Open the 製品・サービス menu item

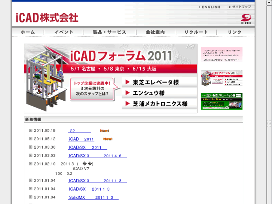click(x=110, y=32)
